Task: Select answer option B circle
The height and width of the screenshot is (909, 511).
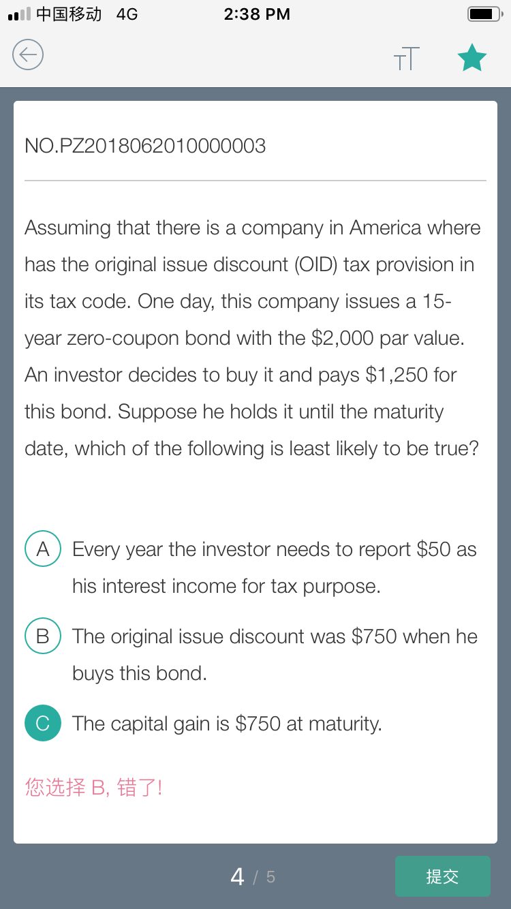Action: (43, 636)
